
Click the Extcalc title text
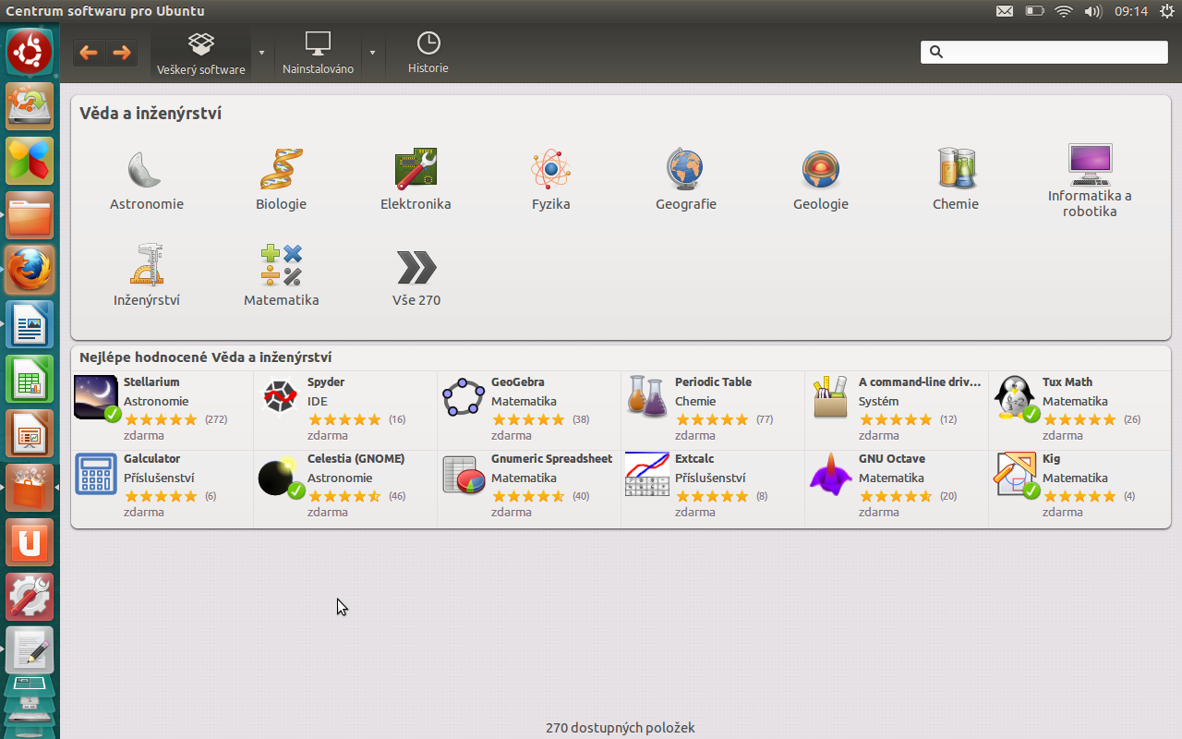(694, 458)
